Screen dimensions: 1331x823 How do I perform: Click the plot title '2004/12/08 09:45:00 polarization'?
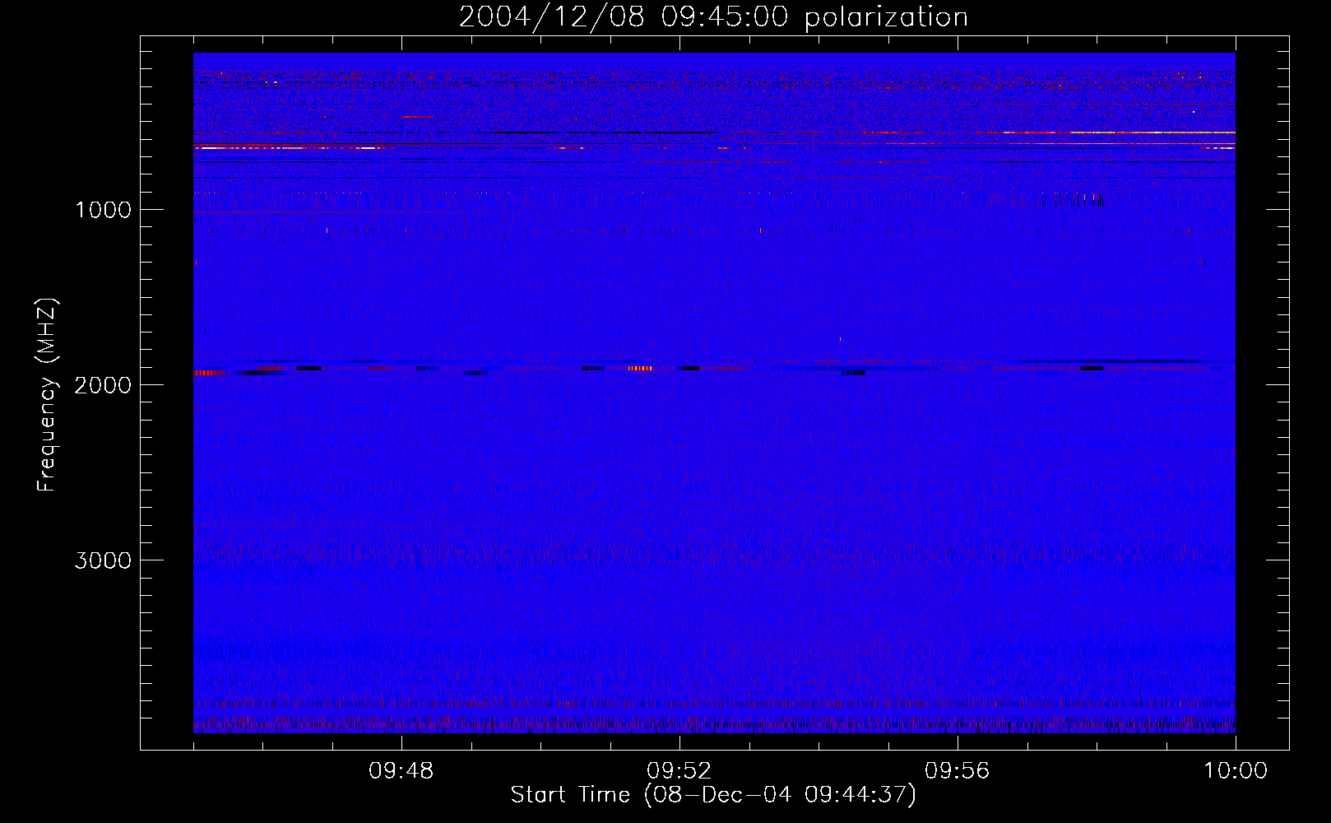(x=713, y=17)
